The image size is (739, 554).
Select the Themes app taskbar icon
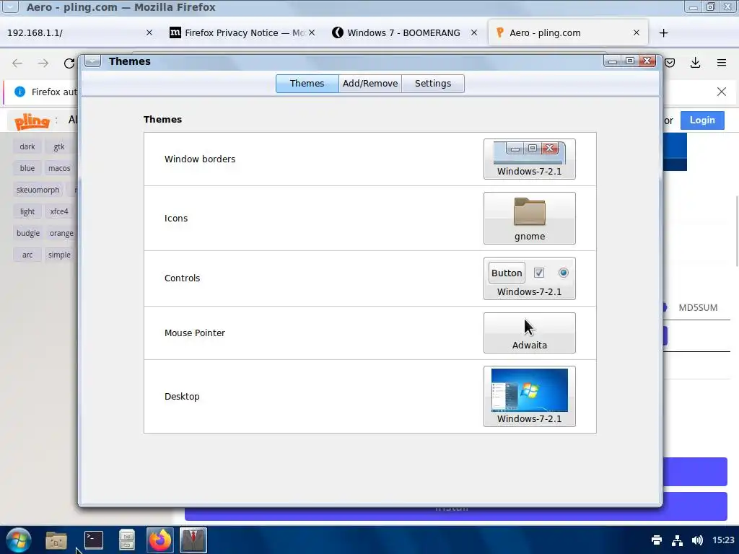[193, 540]
